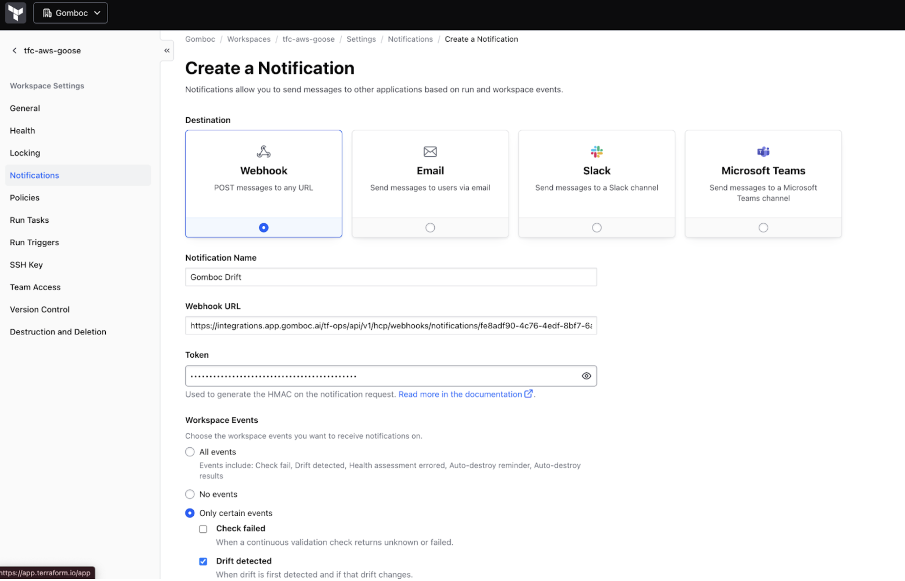Open Run Tasks settings in sidebar
Screen dimensions: 905x581
(29, 220)
